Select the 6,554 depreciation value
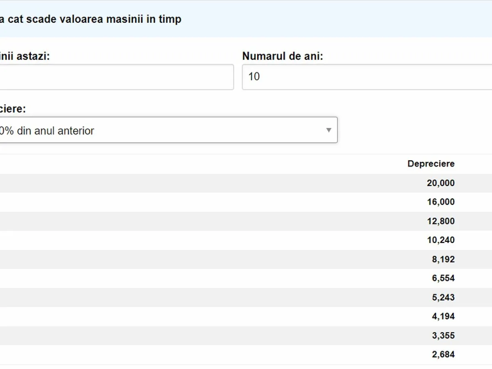 pyautogui.click(x=443, y=278)
